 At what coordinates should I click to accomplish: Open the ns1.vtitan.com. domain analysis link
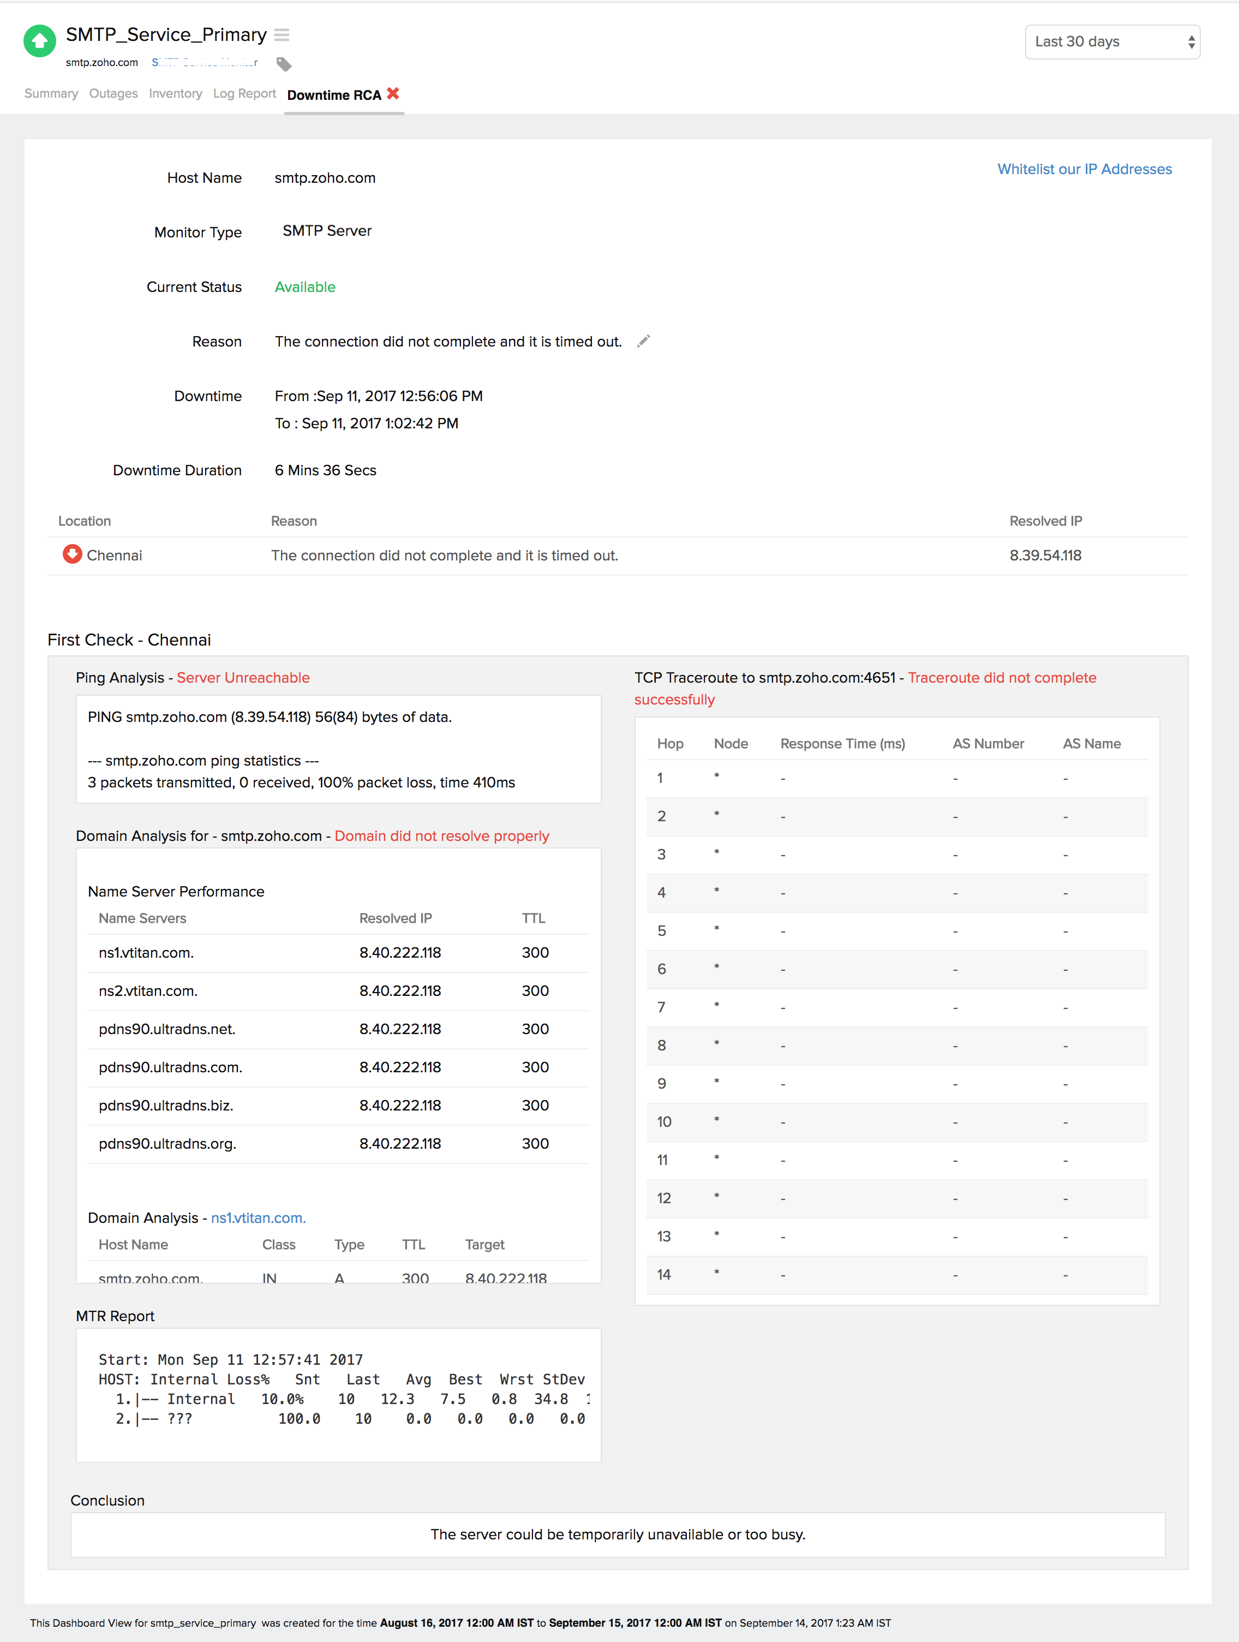click(x=259, y=1217)
